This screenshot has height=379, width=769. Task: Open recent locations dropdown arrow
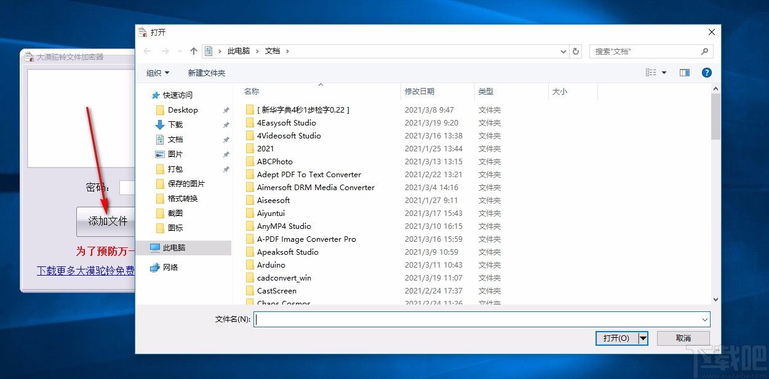pos(180,51)
